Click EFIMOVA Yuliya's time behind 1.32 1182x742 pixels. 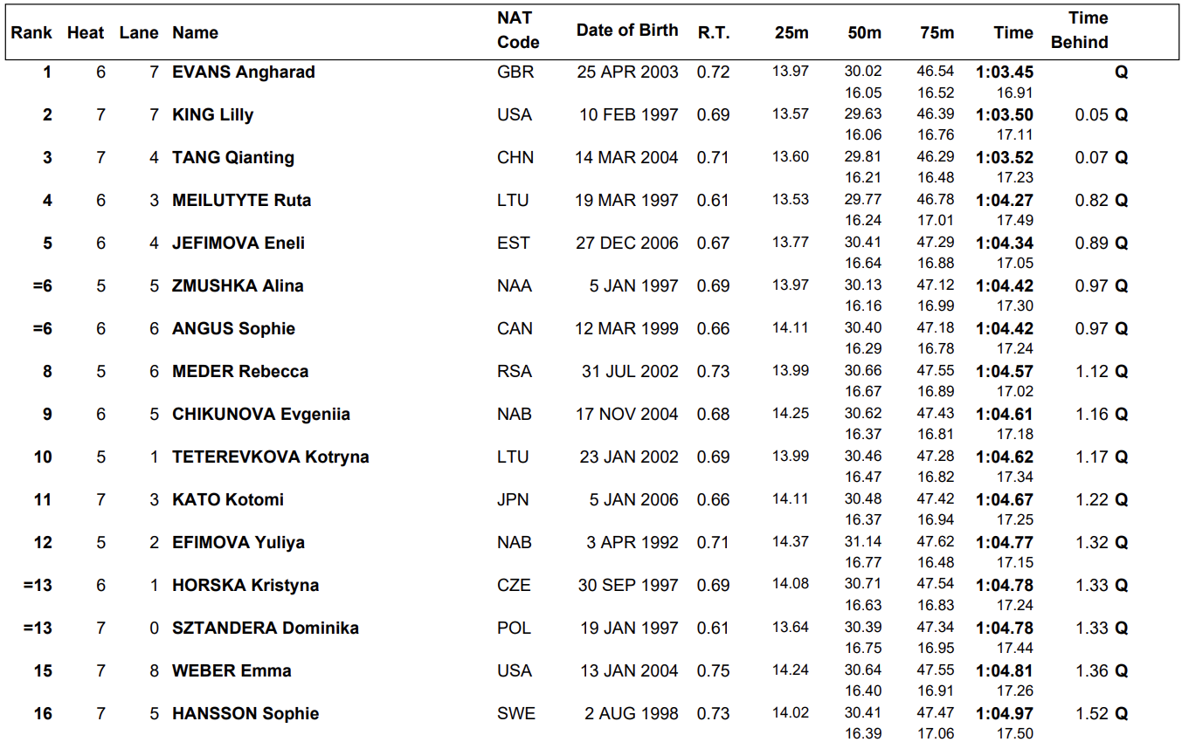1092,543
